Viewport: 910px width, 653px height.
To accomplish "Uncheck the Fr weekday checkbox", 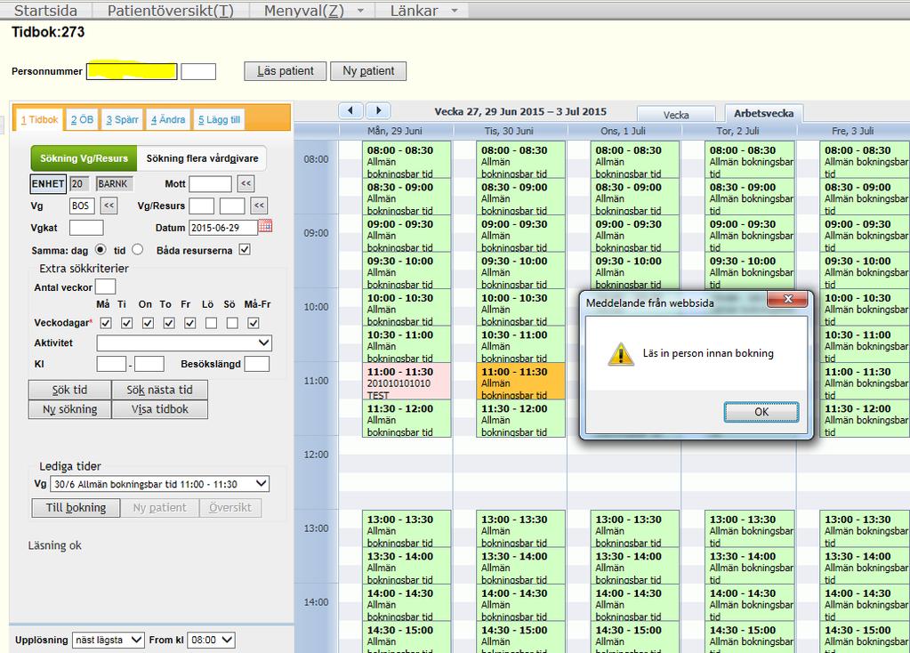I will [x=189, y=323].
